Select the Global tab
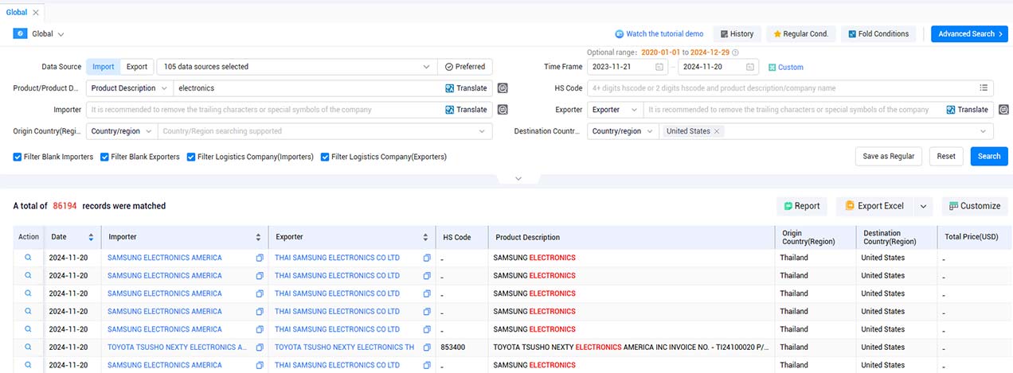The height and width of the screenshot is (373, 1013). coord(17,12)
